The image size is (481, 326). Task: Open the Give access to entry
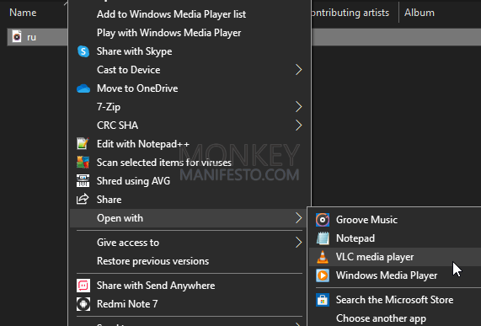[x=128, y=243]
